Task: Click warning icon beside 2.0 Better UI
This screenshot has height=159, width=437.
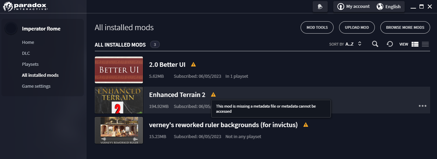Action: point(193,64)
